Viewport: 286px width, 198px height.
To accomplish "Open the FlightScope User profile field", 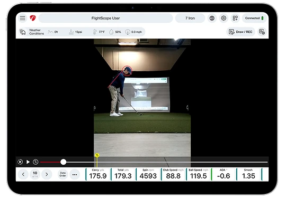I will click(x=105, y=18).
